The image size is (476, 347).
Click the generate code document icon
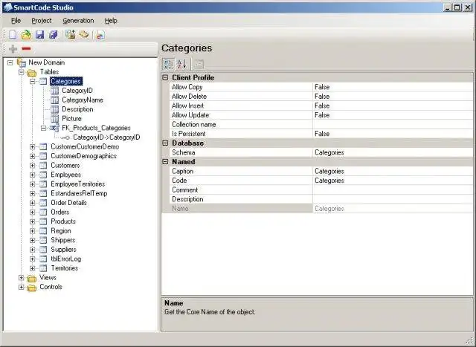tap(100, 35)
